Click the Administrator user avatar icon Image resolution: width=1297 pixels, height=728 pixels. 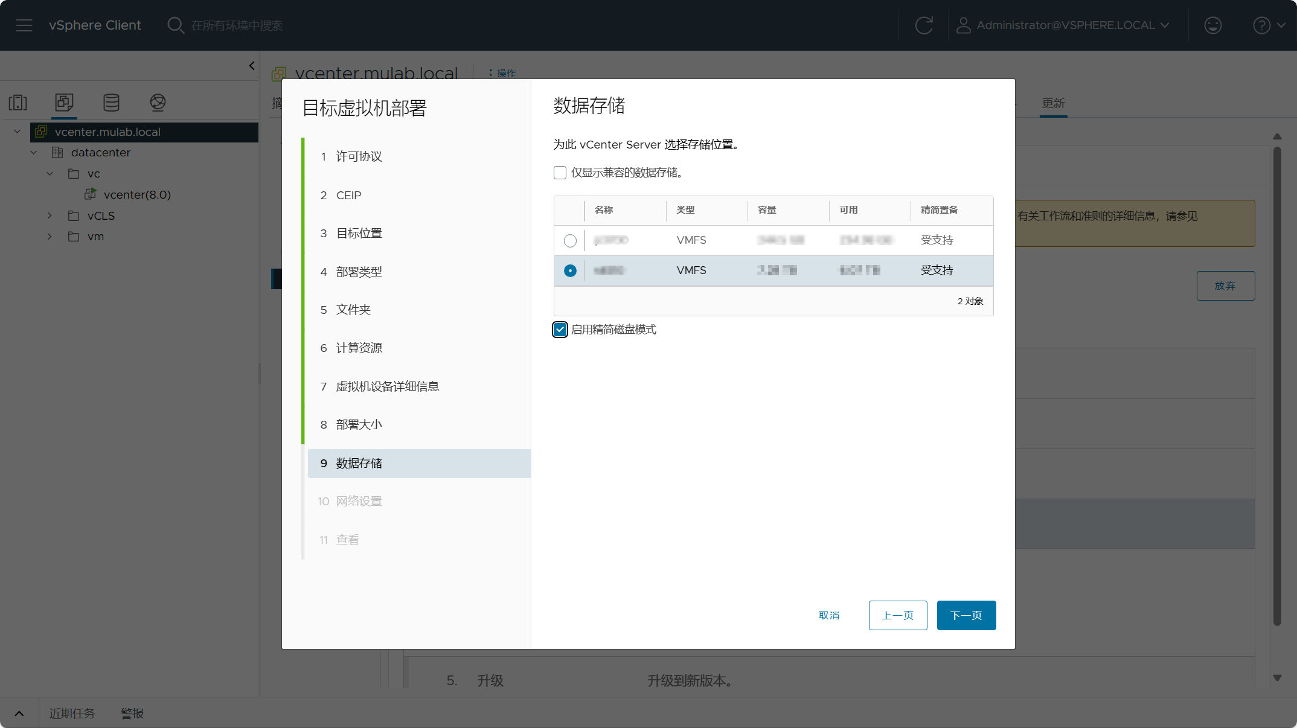pyautogui.click(x=963, y=25)
